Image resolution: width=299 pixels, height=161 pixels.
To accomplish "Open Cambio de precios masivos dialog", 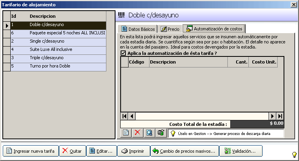I will click(185, 151).
